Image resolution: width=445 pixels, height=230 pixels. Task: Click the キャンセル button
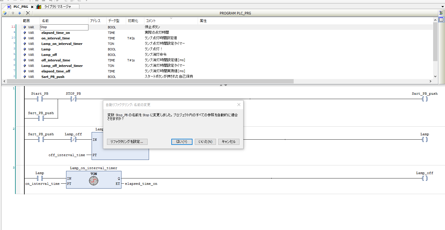tap(229, 142)
